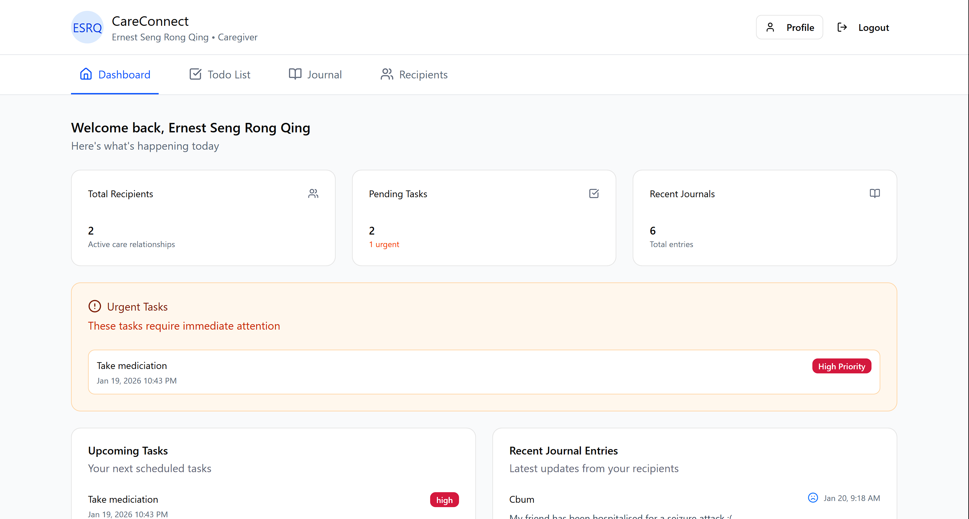Open the Dashboard tab

click(x=115, y=74)
